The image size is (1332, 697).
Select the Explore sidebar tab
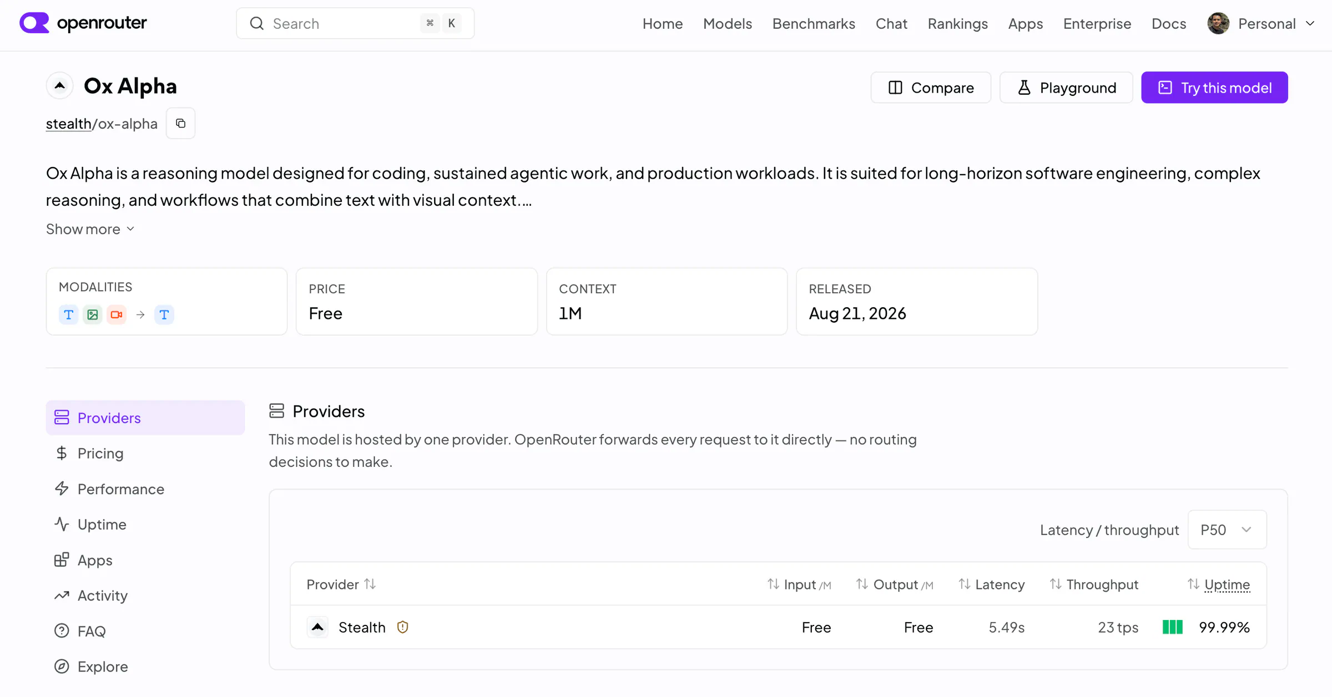145,667
